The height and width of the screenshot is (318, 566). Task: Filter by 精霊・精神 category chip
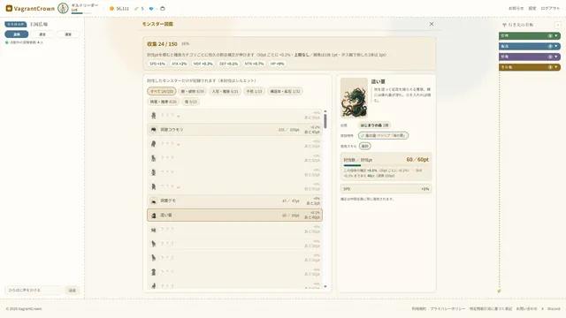tap(163, 102)
